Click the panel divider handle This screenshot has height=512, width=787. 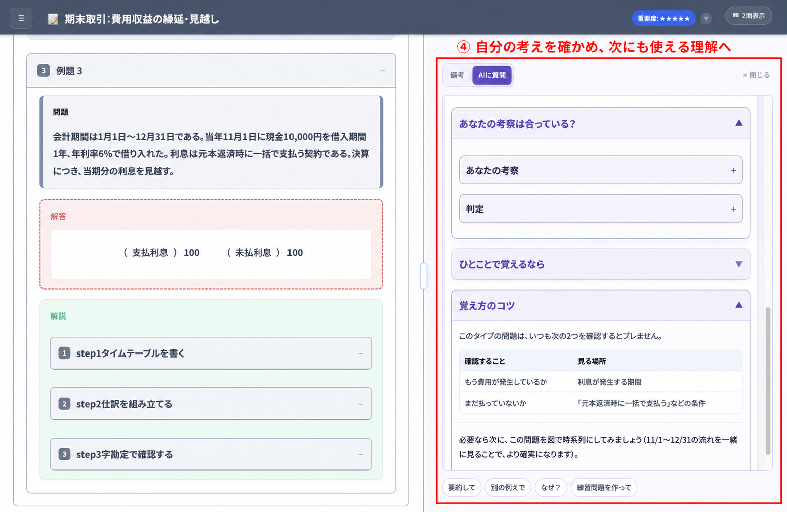(x=423, y=276)
